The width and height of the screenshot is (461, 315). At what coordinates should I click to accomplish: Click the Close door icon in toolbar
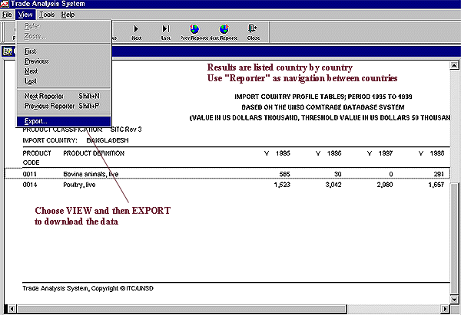point(253,28)
